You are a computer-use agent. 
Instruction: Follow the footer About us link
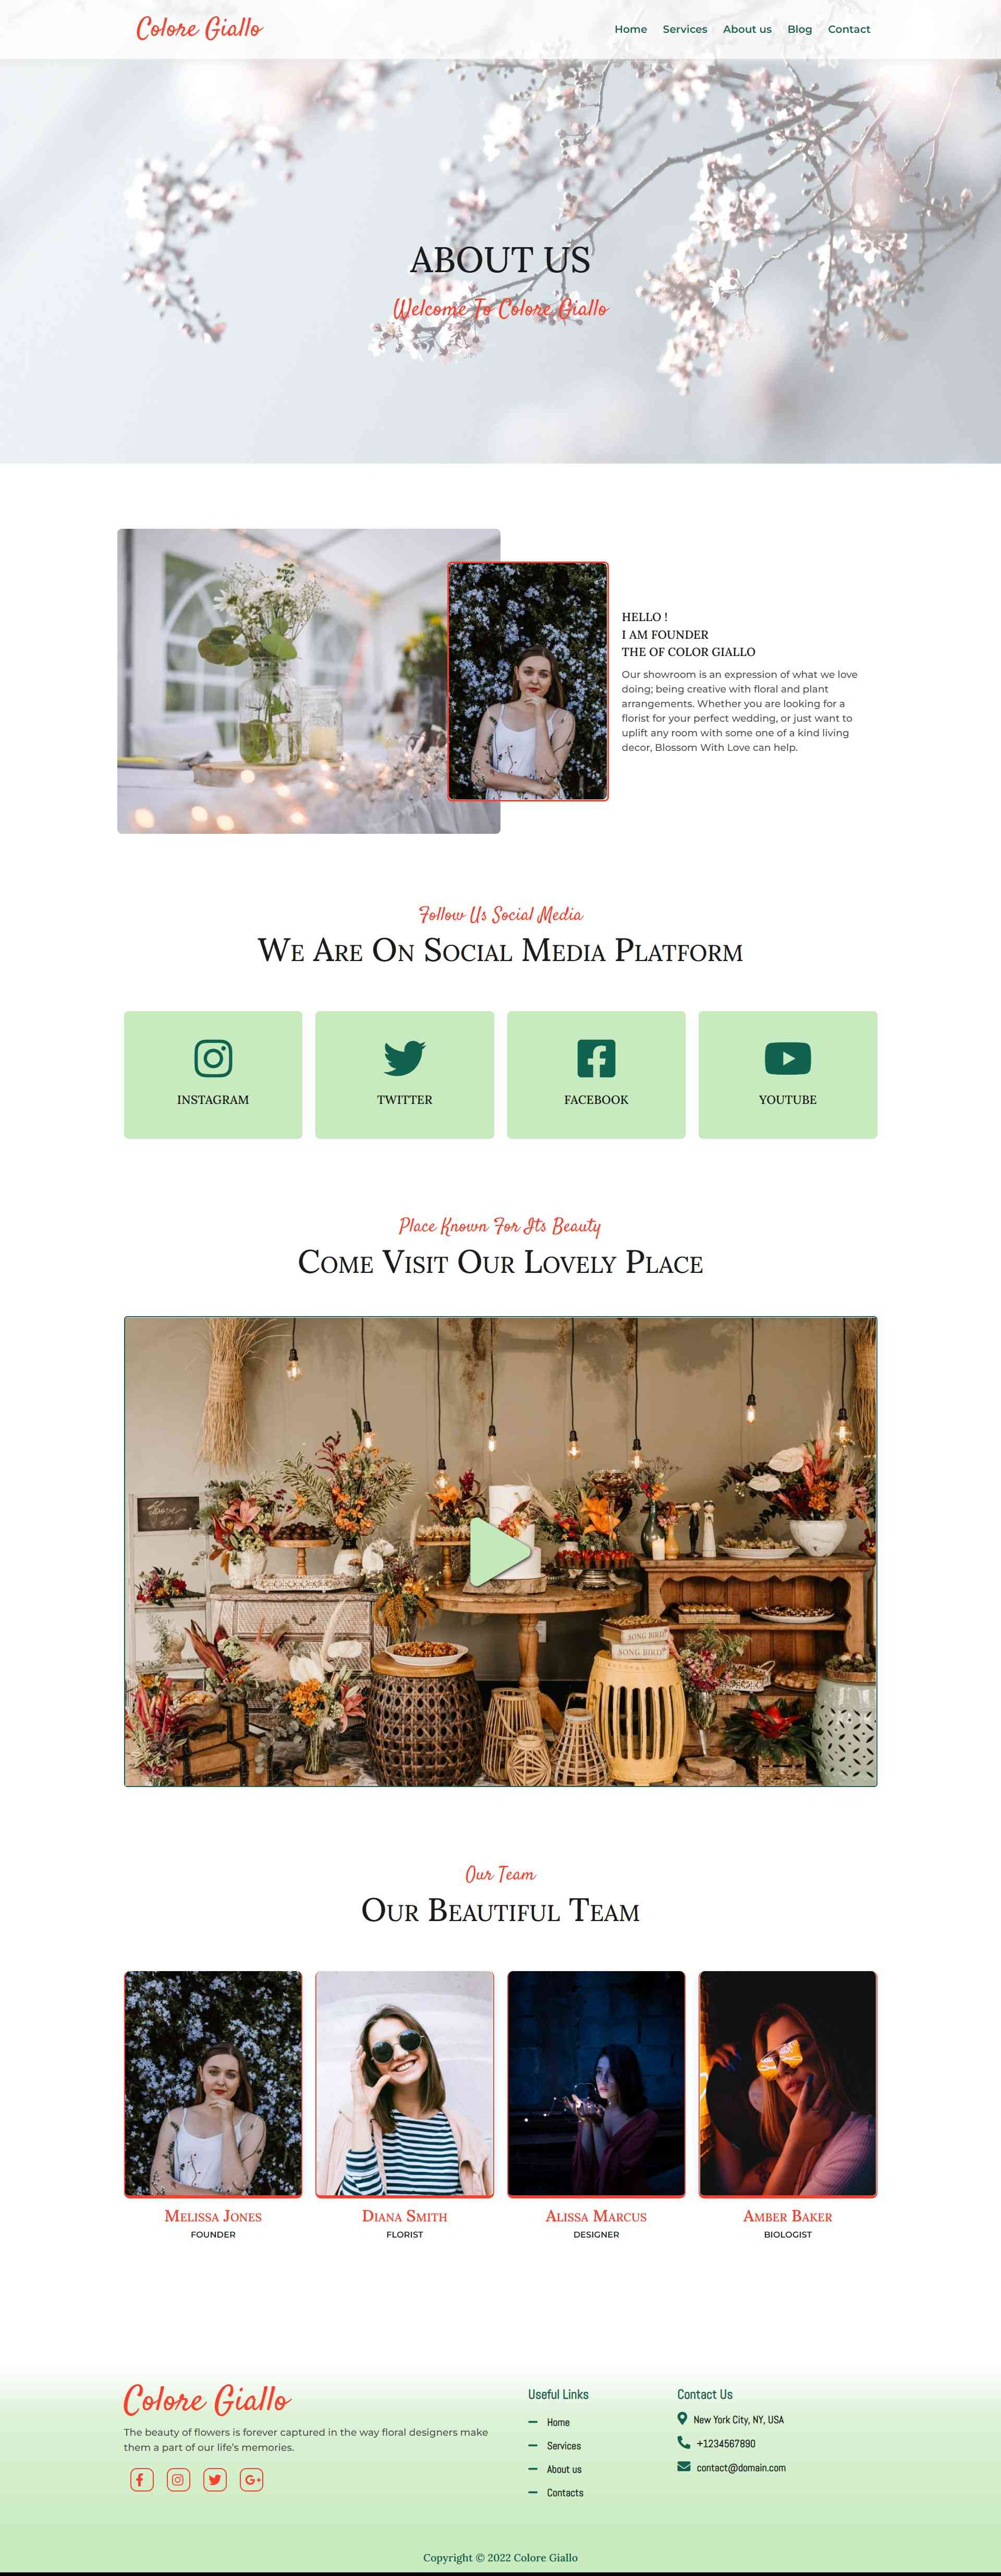pyautogui.click(x=564, y=2469)
